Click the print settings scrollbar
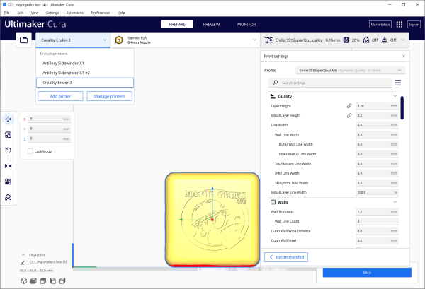425x289 pixels. point(402,108)
